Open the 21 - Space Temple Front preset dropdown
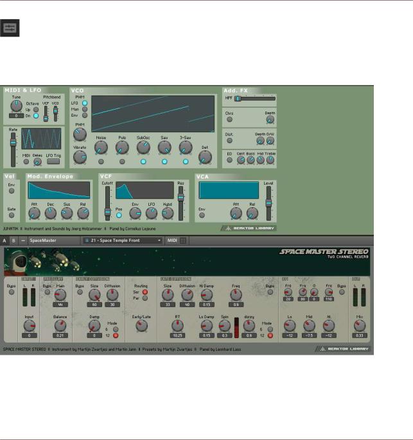The width and height of the screenshot is (413, 440). tap(123, 241)
